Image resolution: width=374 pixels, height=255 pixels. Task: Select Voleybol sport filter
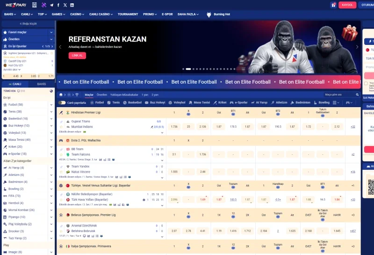(x=177, y=102)
